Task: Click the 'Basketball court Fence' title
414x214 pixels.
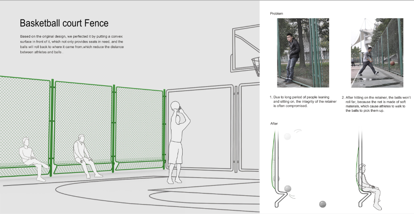Action: tap(64, 23)
